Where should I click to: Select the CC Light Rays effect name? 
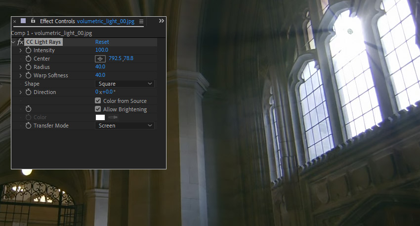click(43, 42)
